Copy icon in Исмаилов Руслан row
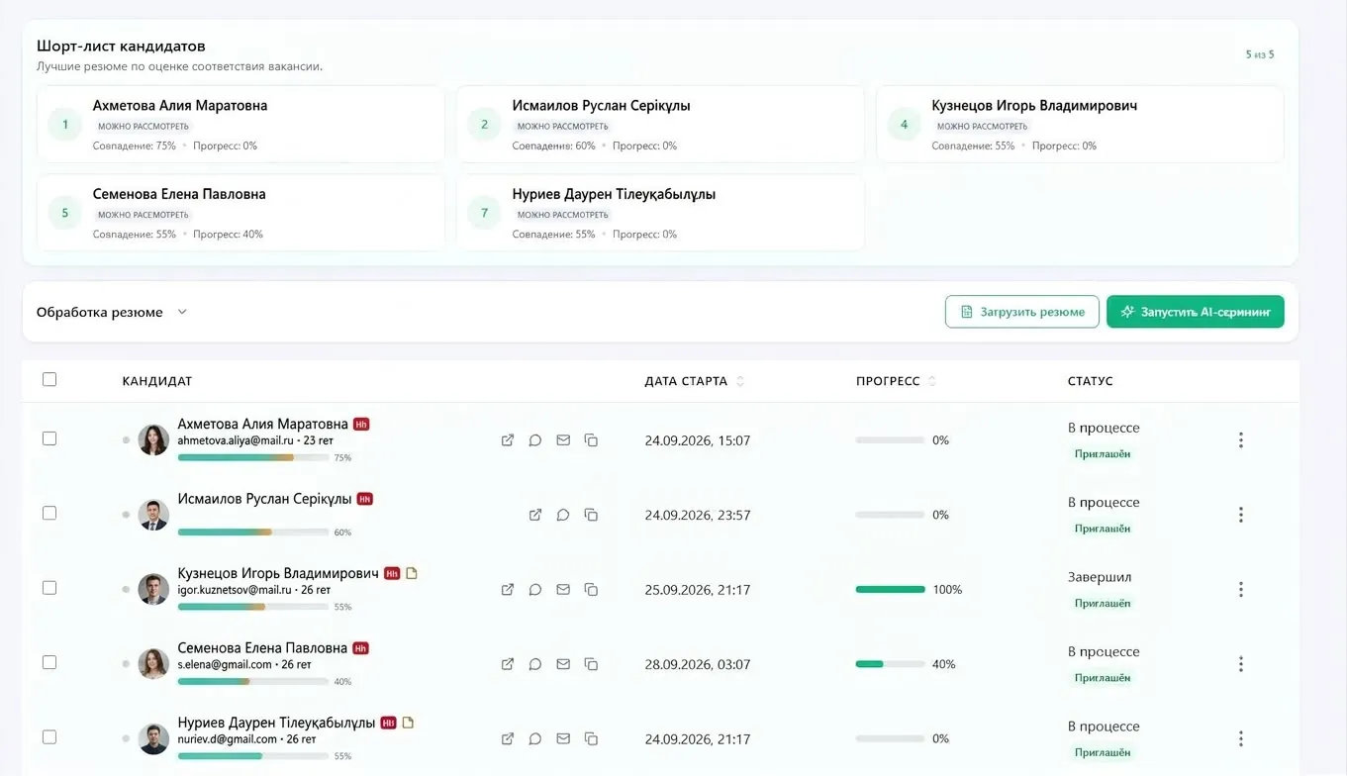 point(591,515)
